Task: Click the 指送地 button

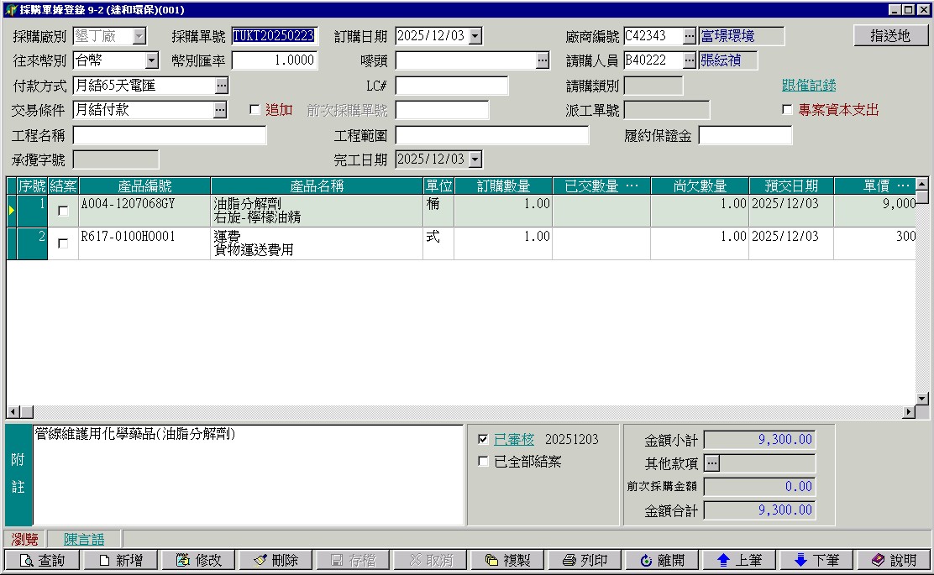Action: [x=890, y=36]
